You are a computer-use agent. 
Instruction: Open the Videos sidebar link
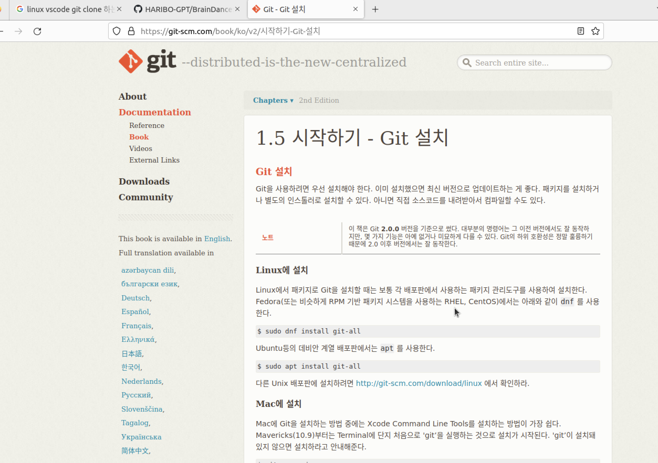tap(140, 148)
